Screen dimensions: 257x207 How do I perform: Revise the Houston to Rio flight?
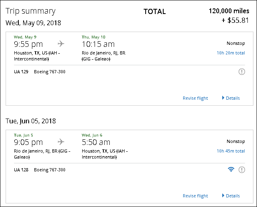[x=195, y=98]
